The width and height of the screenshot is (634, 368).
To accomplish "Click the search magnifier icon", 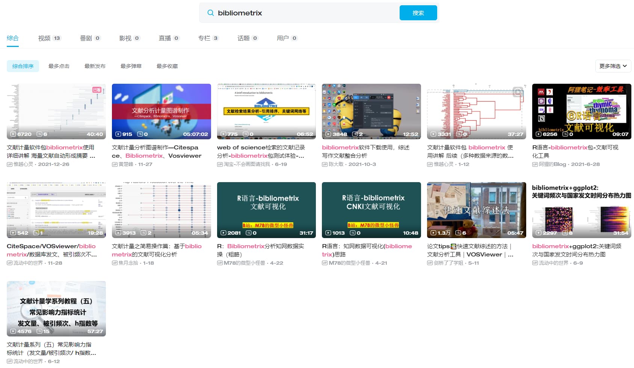I will [x=211, y=13].
